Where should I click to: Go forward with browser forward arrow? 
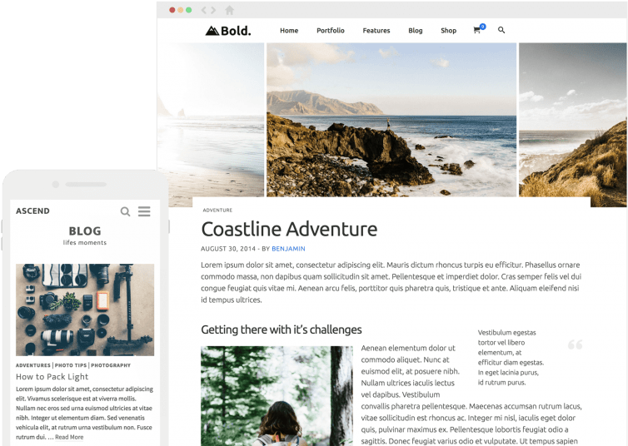213,10
